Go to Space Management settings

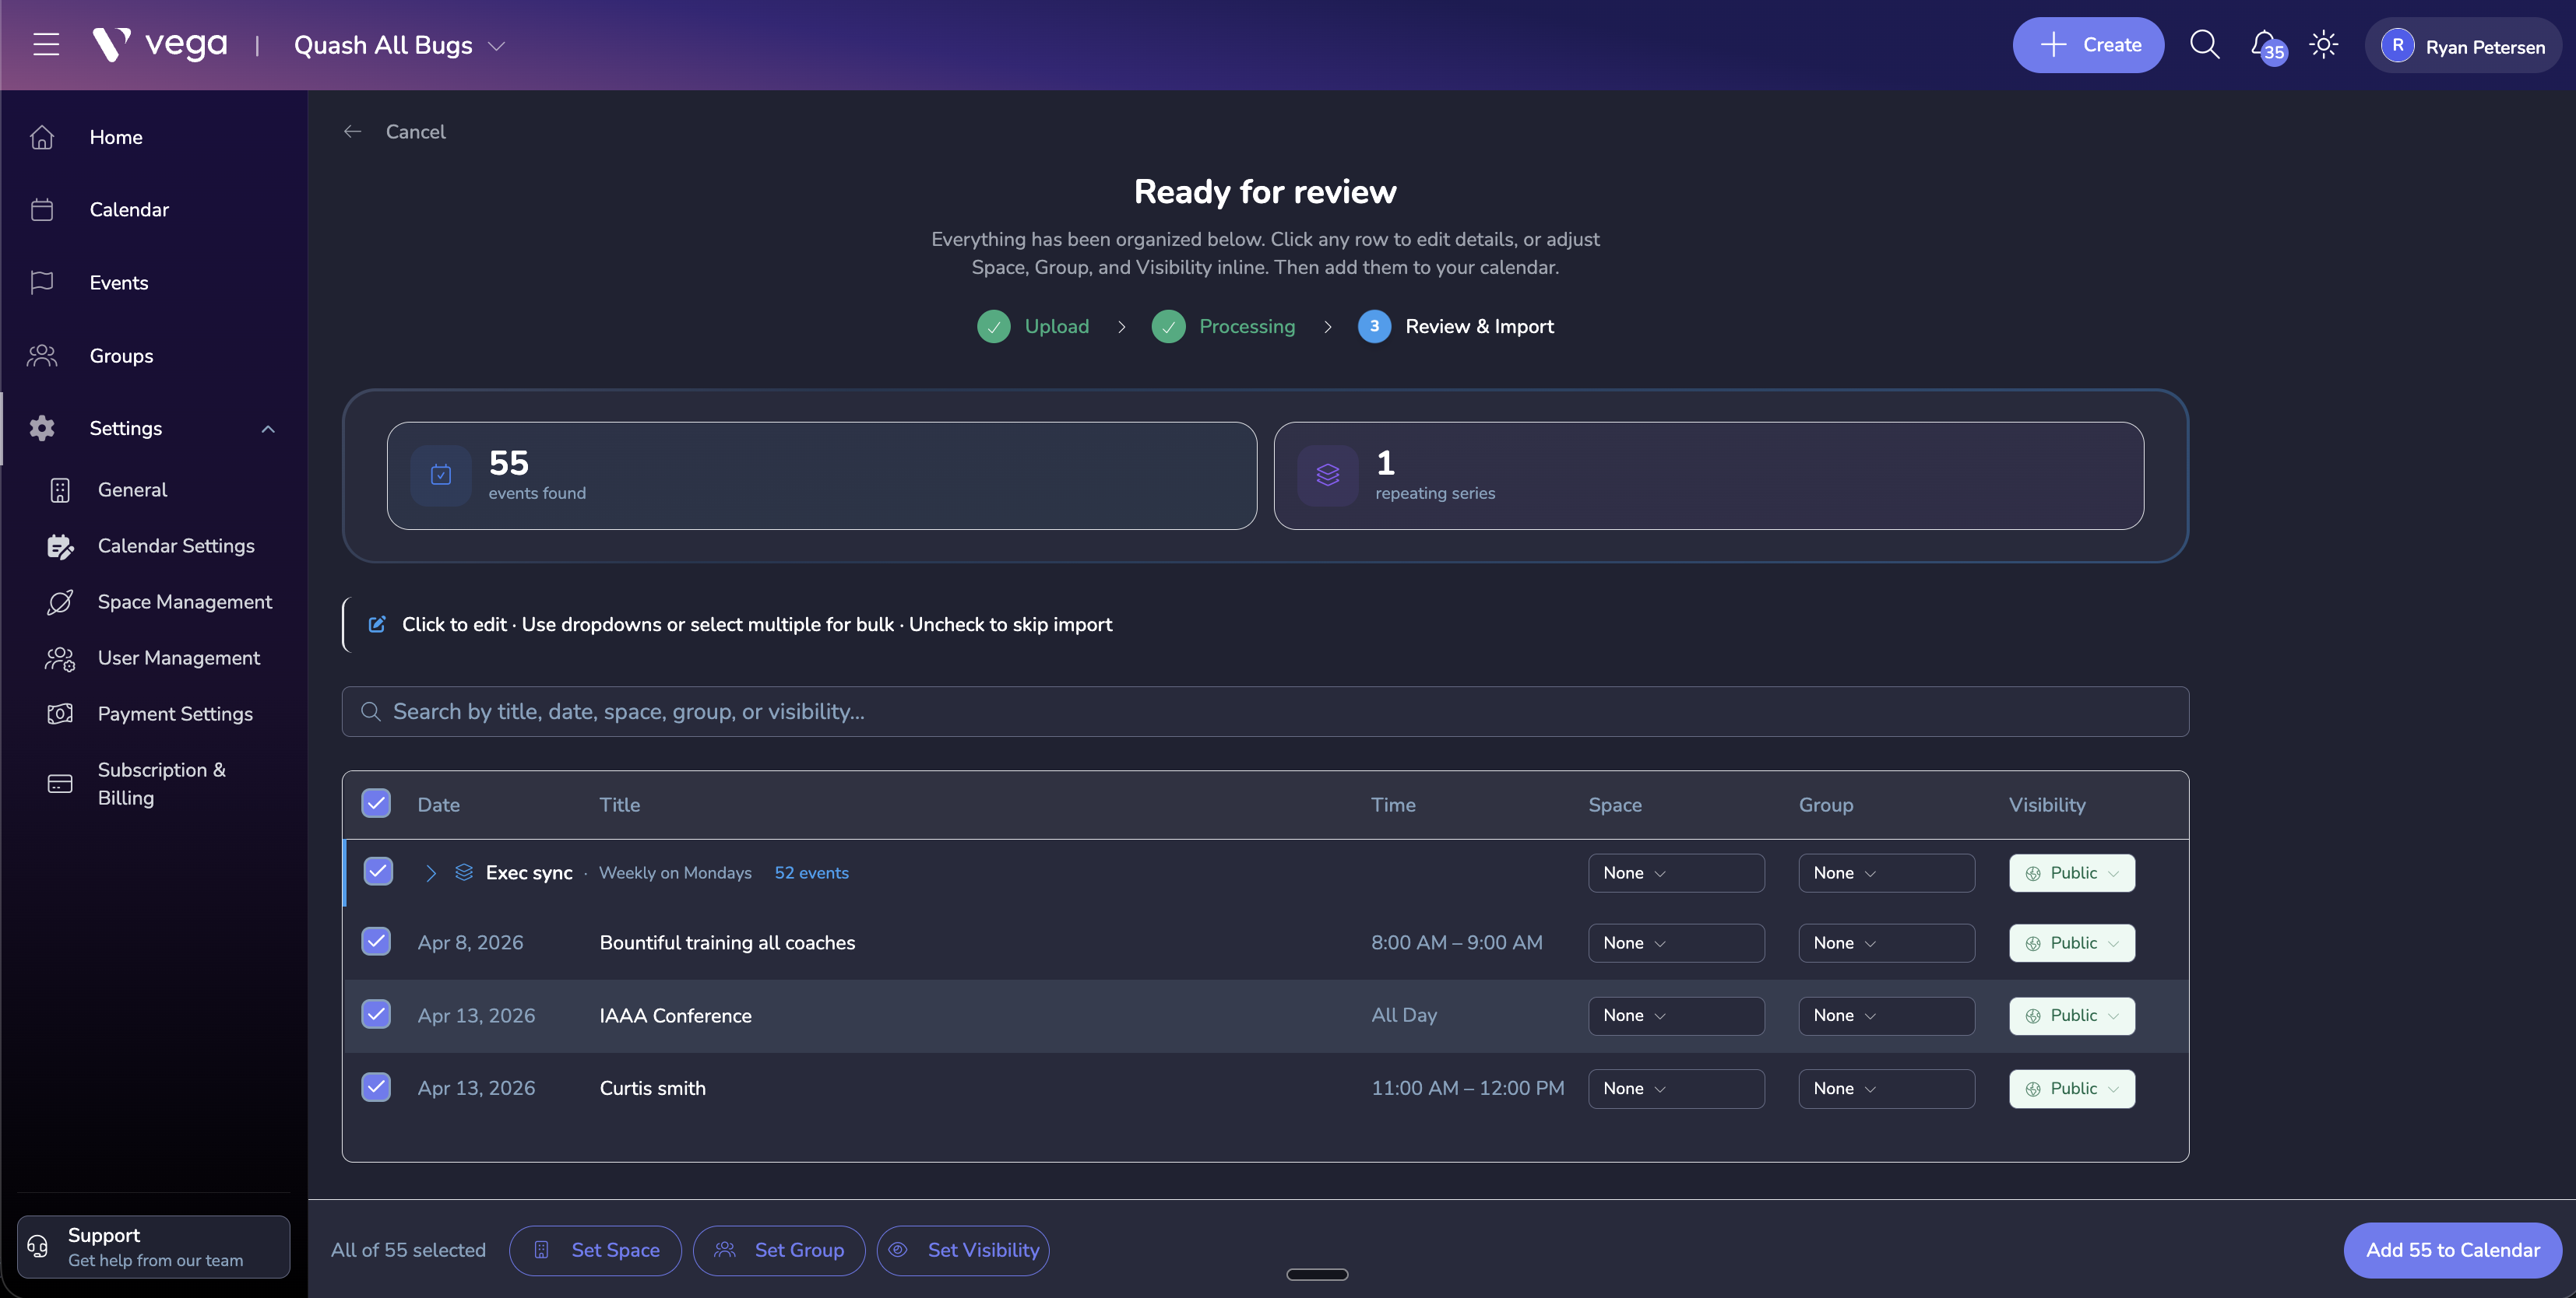(184, 602)
